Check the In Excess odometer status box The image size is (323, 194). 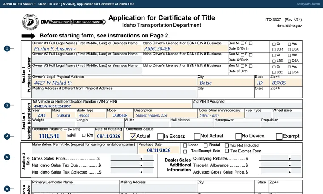[160, 136]
